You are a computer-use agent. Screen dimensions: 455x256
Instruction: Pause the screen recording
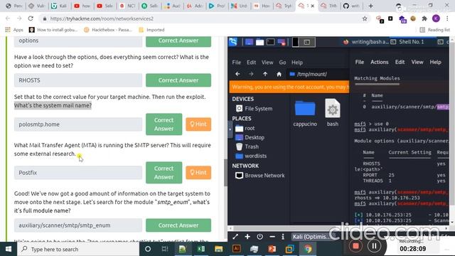(374, 246)
